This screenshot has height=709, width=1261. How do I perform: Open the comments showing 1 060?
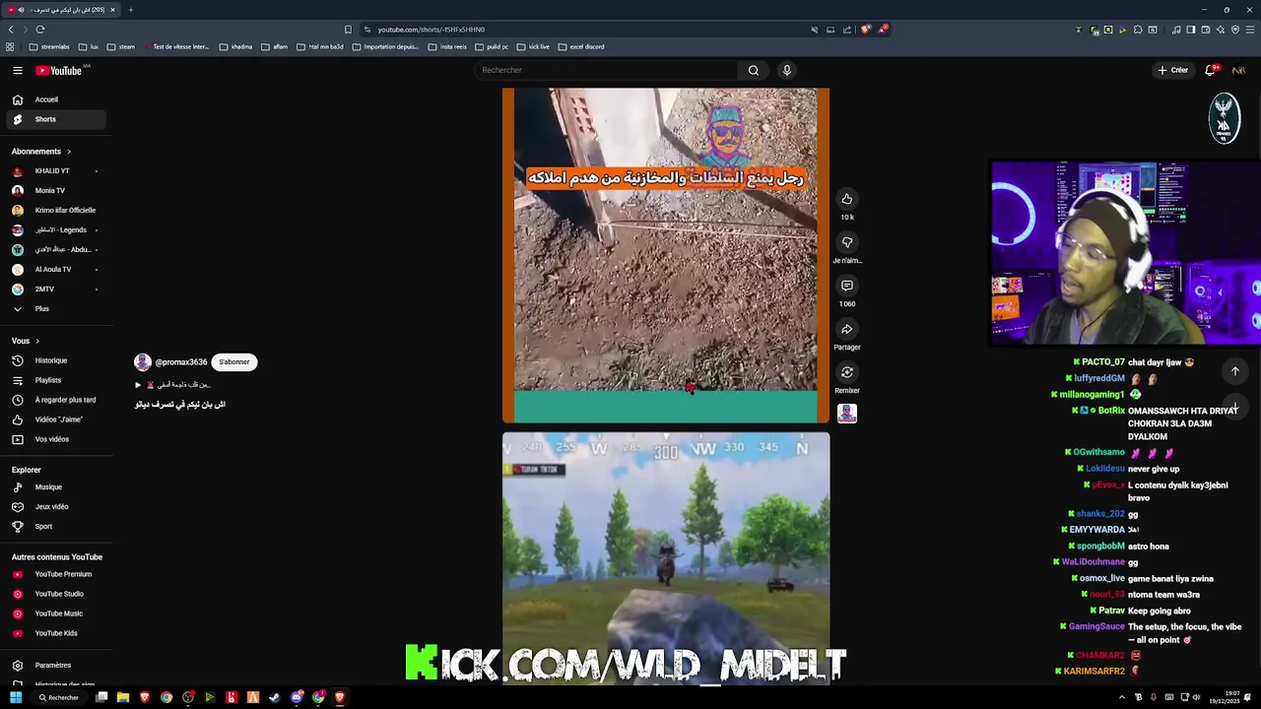pyautogui.click(x=846, y=286)
